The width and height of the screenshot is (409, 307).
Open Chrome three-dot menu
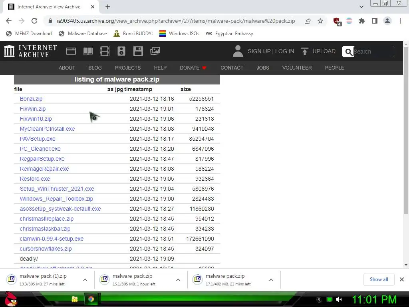[400, 21]
